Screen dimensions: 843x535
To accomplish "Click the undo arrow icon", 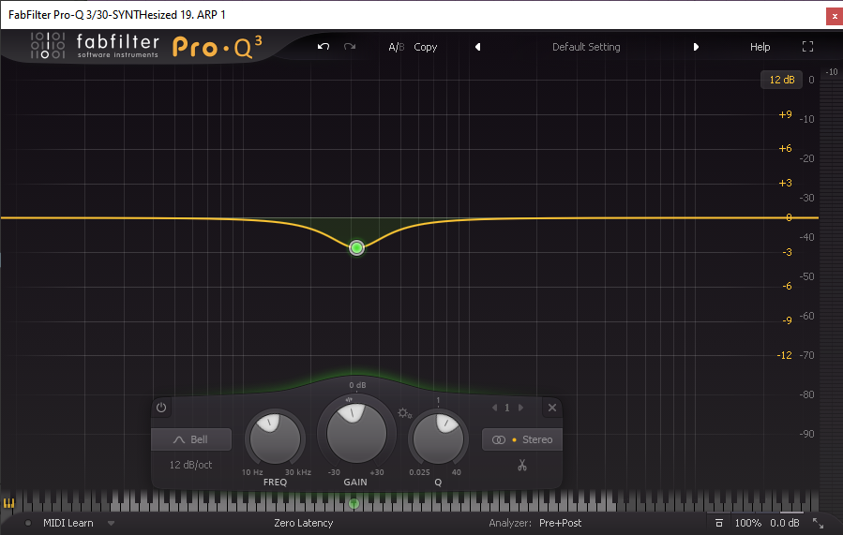I will tap(324, 47).
